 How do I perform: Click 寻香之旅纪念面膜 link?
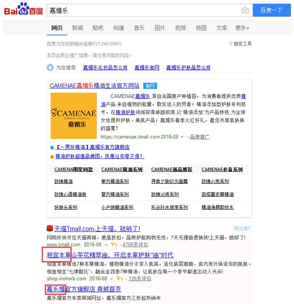point(170,181)
